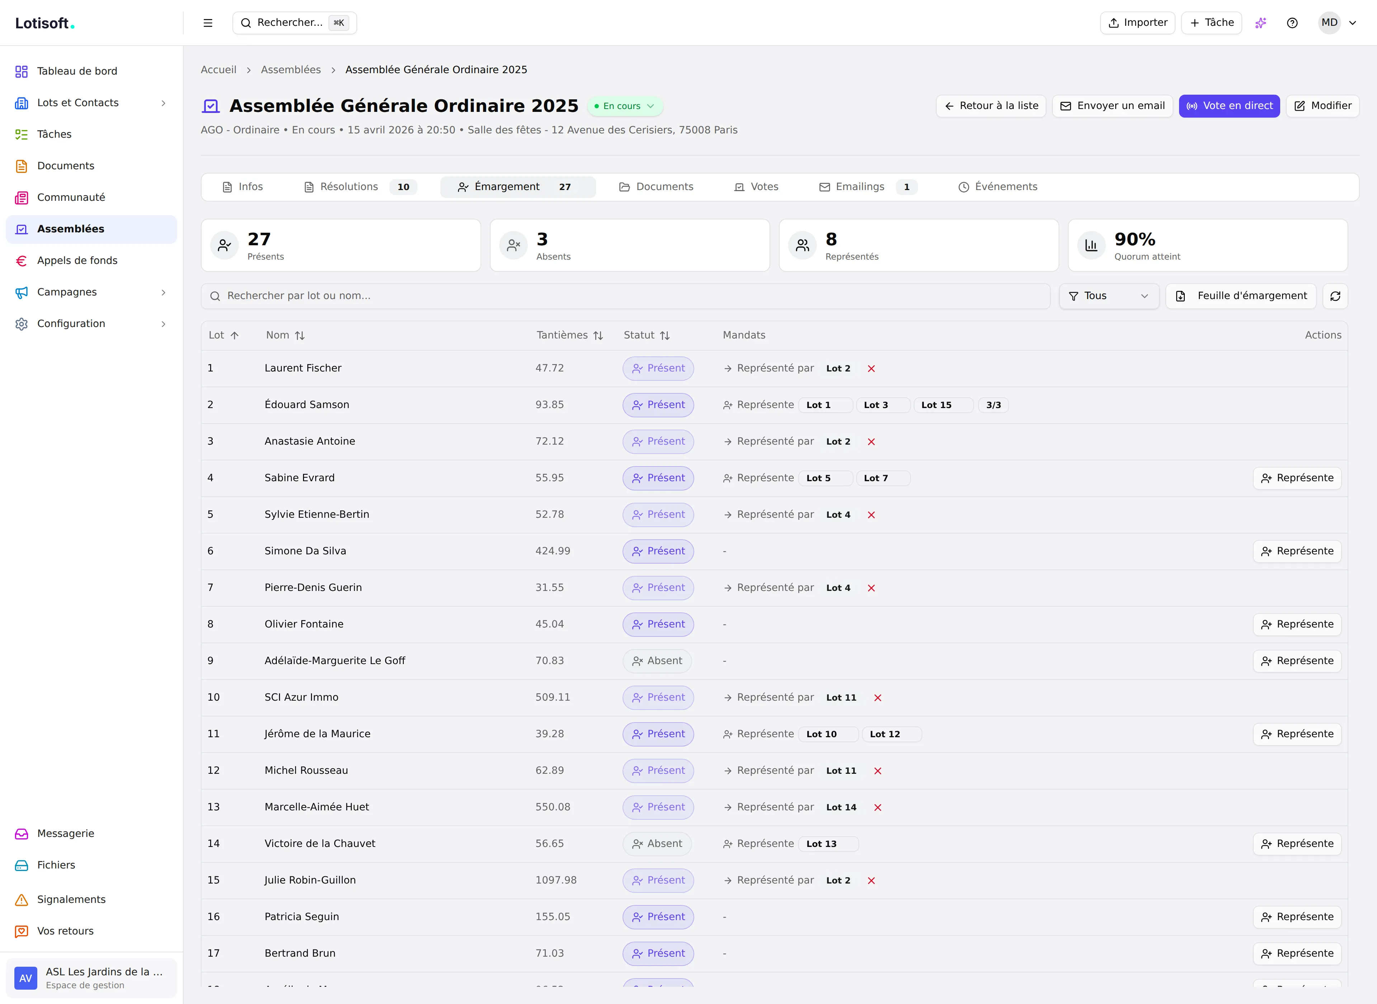Switch to the Infos tab
The image size is (1377, 1004).
pyautogui.click(x=243, y=187)
